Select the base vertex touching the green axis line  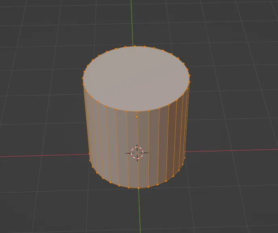point(139,188)
